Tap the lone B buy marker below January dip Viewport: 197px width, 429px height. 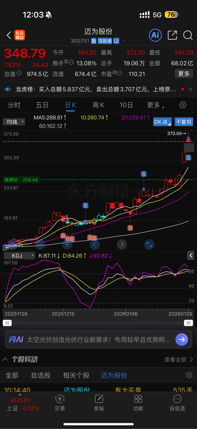tap(130, 228)
